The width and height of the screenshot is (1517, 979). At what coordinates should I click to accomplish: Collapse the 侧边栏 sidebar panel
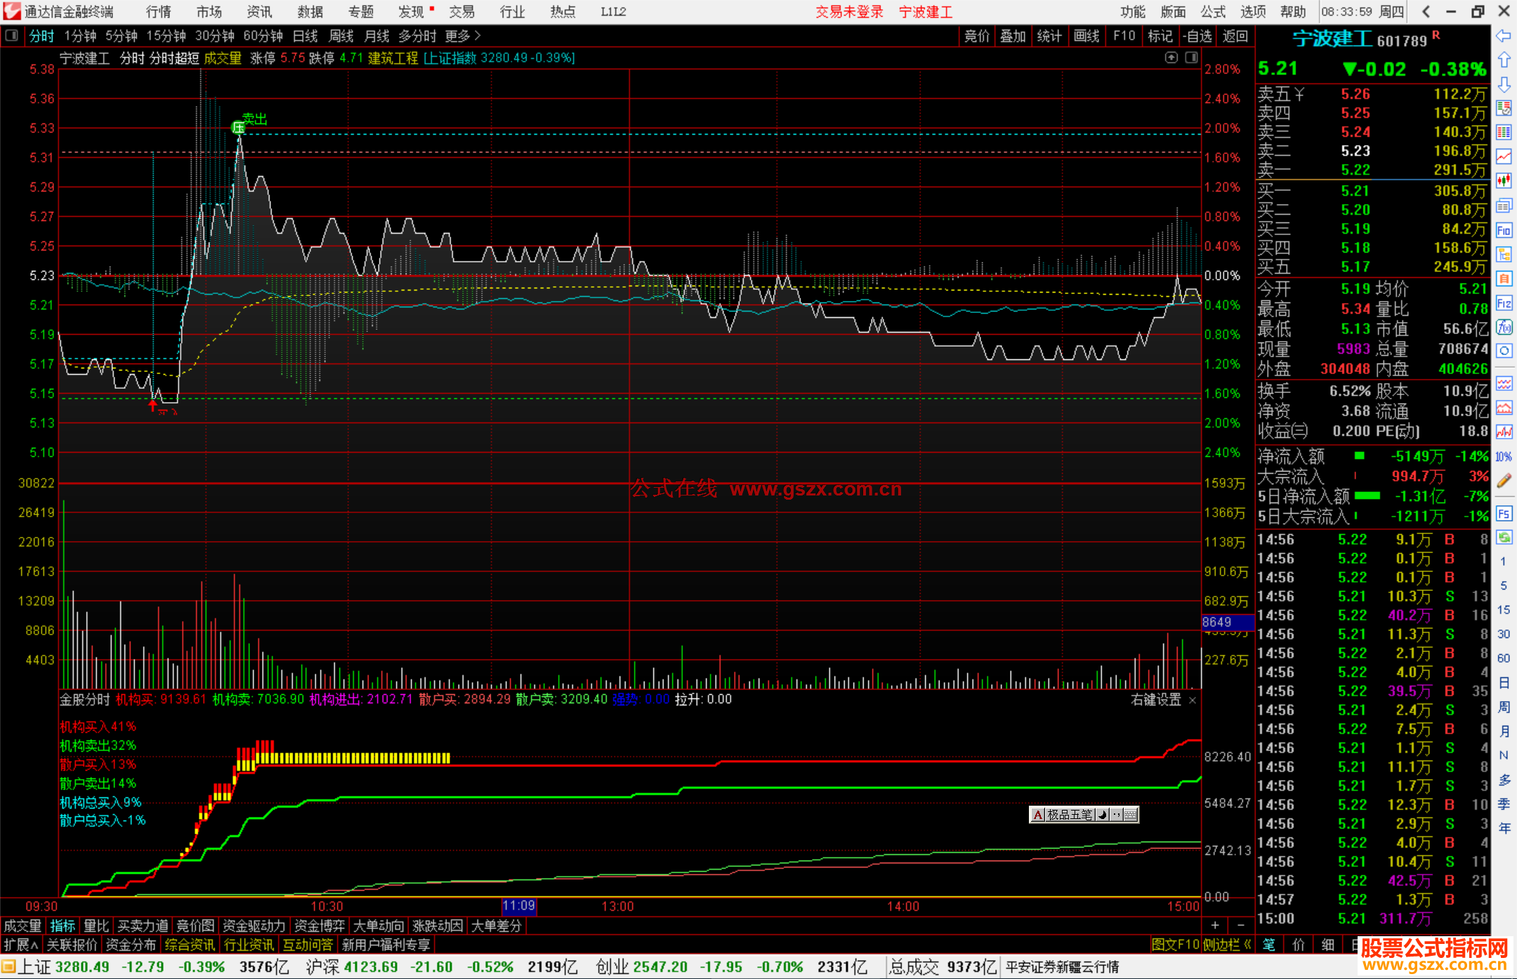point(1227,945)
